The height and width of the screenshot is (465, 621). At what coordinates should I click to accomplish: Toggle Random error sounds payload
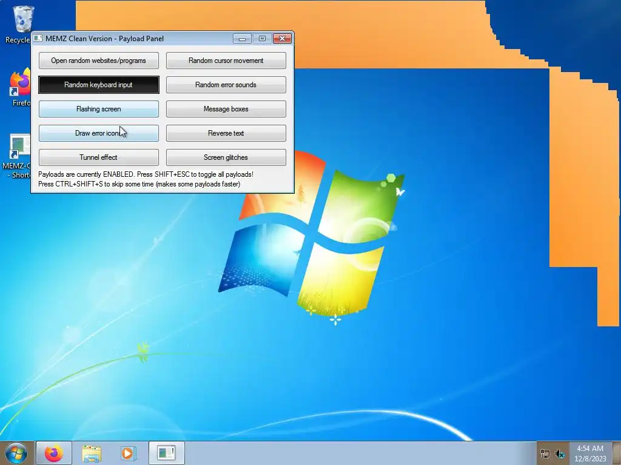pos(226,85)
